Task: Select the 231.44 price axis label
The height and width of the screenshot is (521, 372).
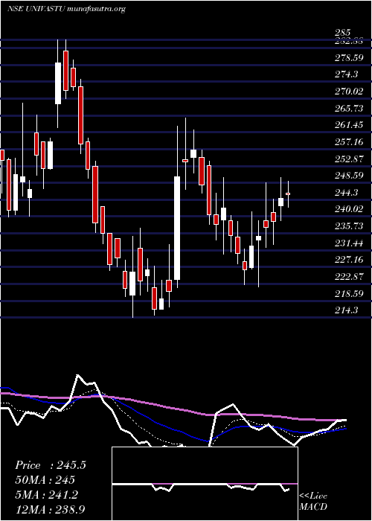Action: click(350, 243)
